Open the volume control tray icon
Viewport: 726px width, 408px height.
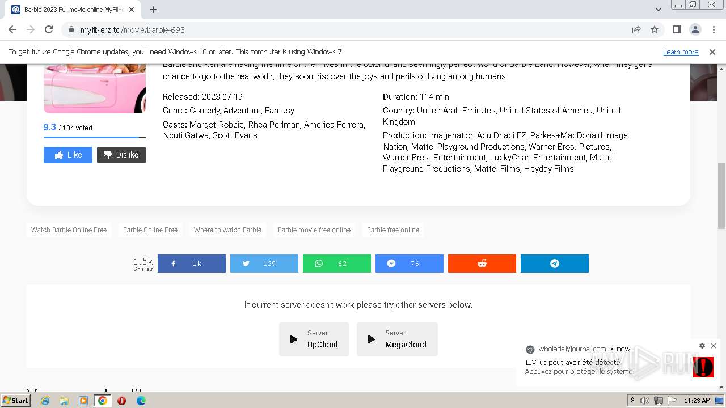(x=645, y=401)
